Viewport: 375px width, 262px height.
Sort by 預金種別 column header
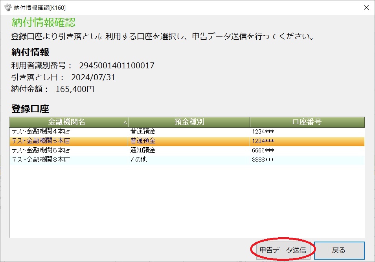coord(189,122)
